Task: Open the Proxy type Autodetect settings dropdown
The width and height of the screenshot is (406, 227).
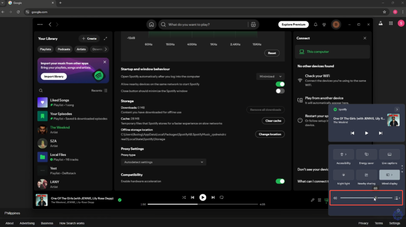Action: pyautogui.click(x=163, y=162)
